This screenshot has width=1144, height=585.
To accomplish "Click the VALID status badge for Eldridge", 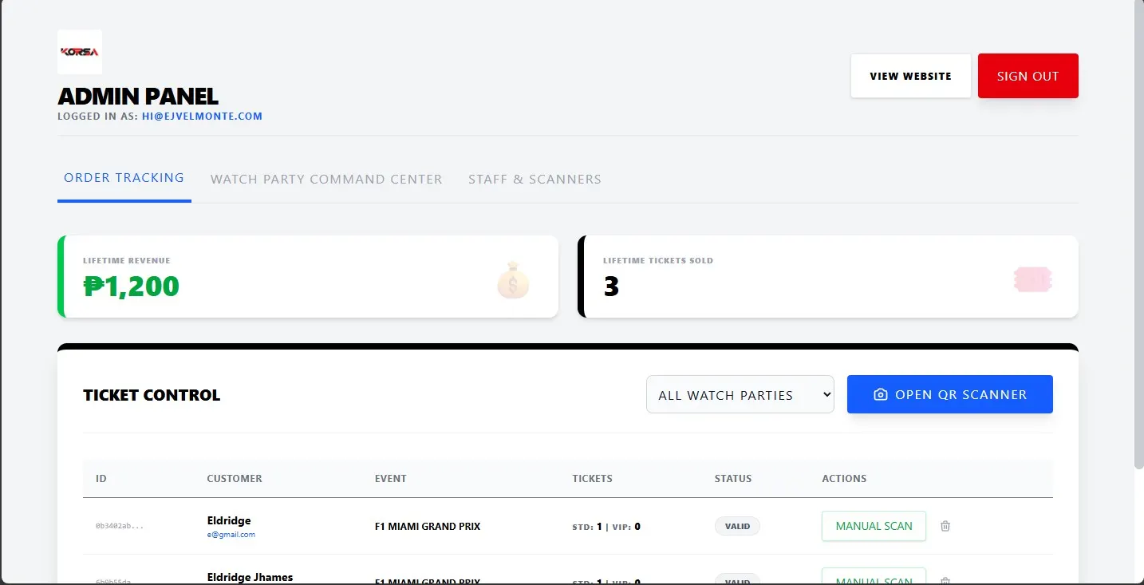I will (x=737, y=526).
